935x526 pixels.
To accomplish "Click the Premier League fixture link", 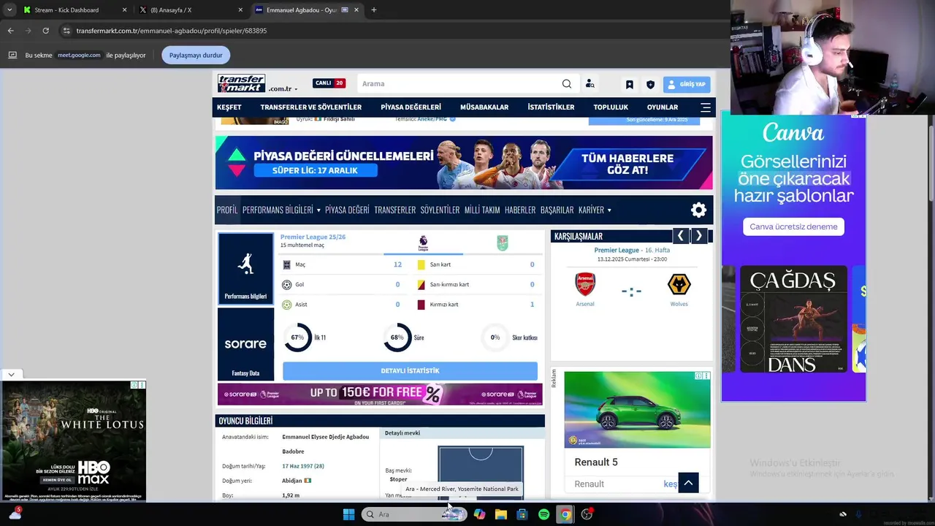I will (617, 250).
